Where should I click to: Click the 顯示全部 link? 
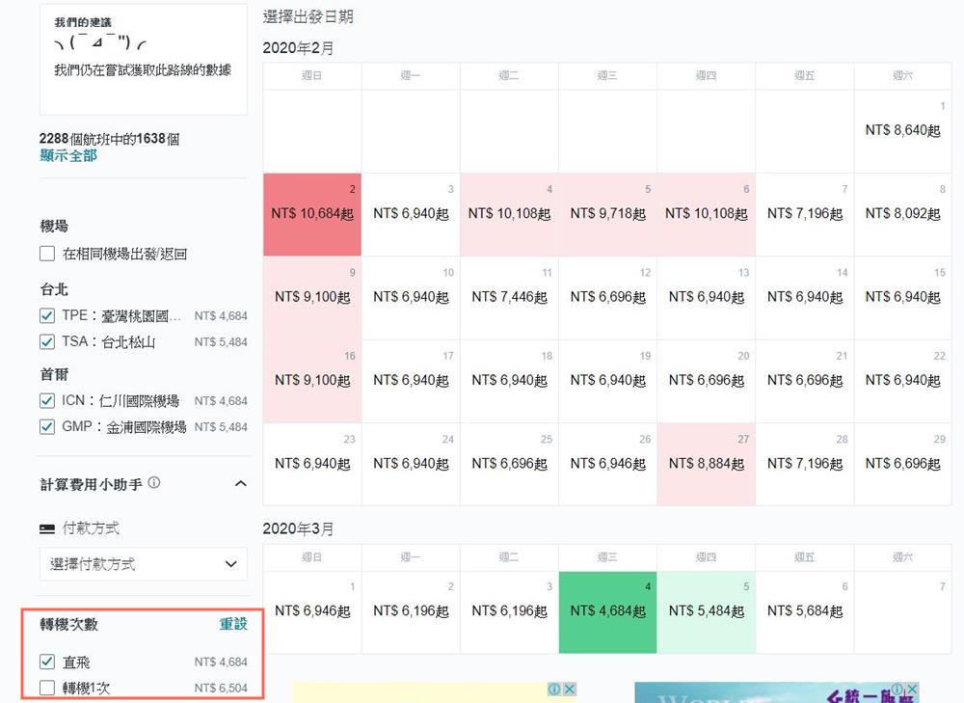68,155
